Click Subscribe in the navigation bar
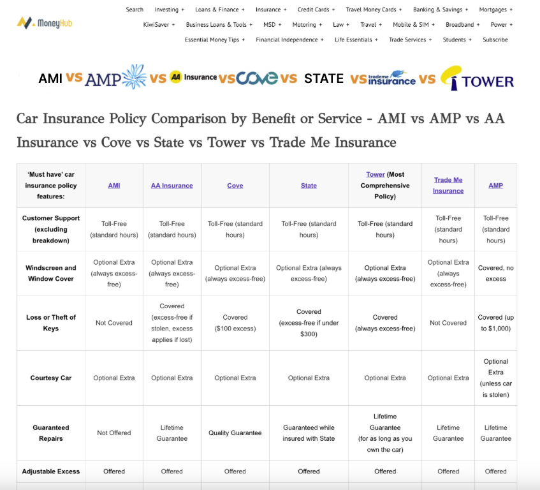 [x=495, y=40]
